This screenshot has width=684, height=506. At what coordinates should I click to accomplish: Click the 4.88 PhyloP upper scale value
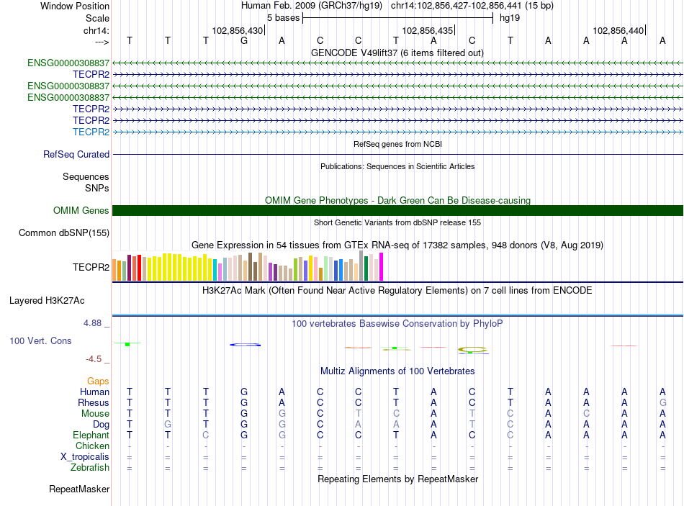point(92,323)
